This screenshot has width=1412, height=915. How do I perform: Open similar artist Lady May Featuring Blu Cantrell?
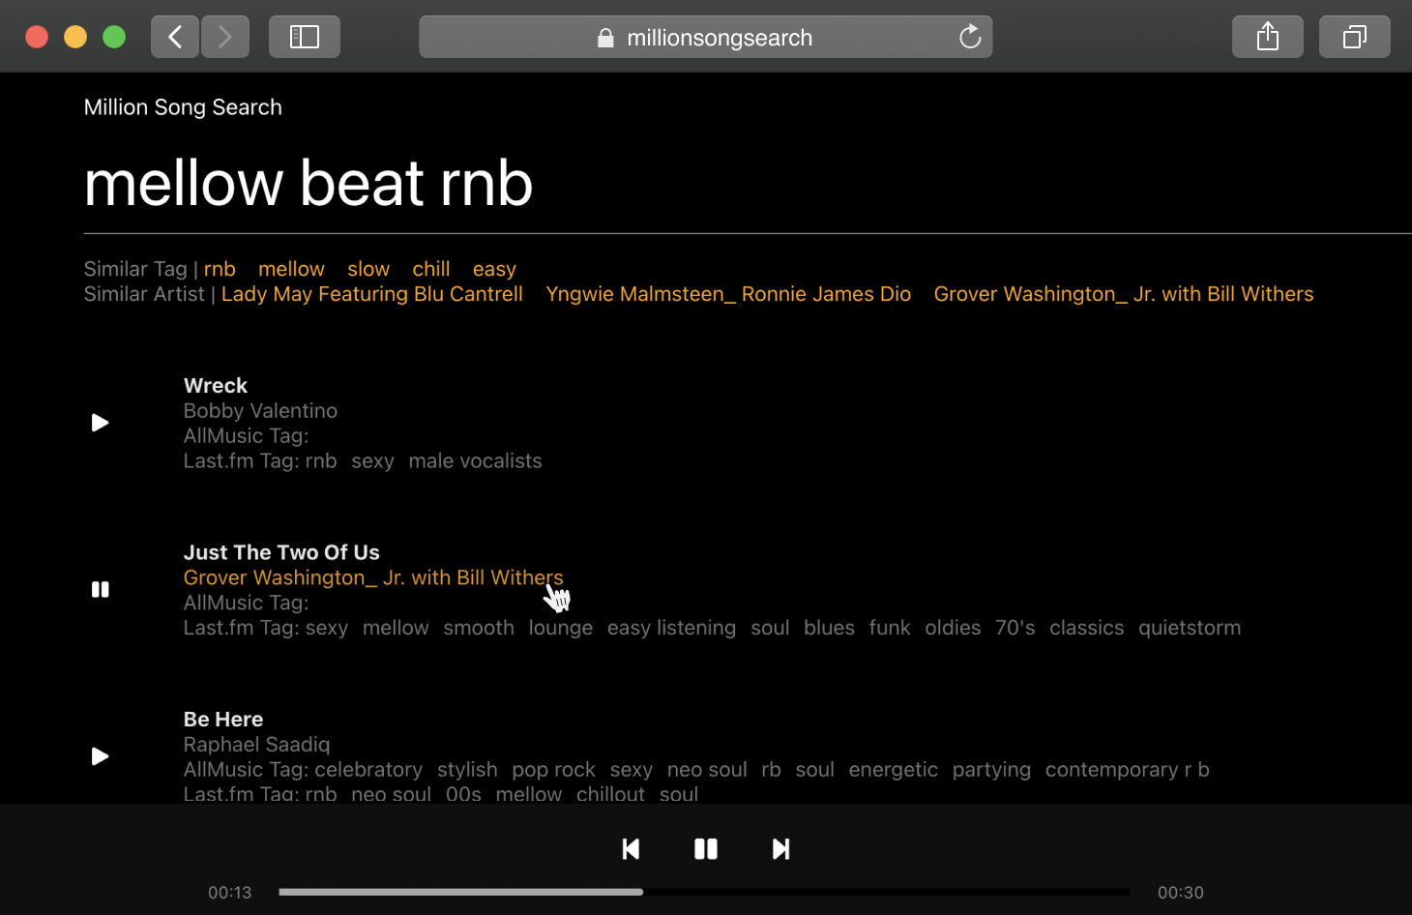click(372, 294)
